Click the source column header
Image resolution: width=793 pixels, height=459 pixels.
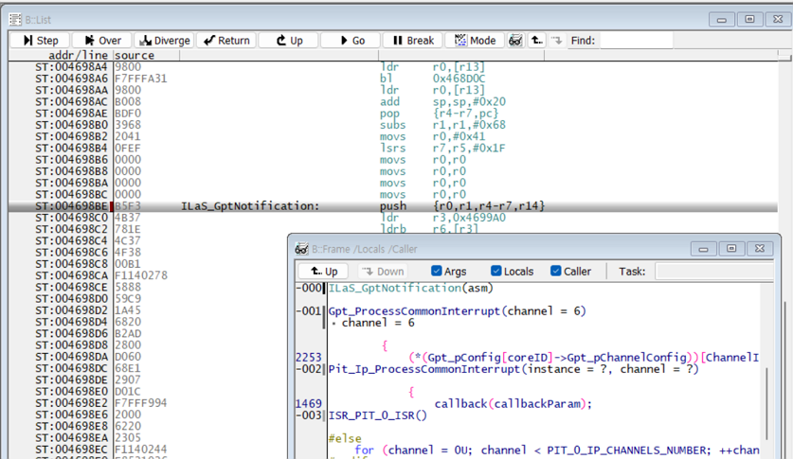tap(135, 55)
